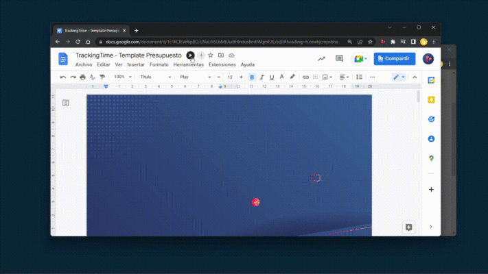Bookmark this page star
Viewport: 488px width, 274px height.
[370, 42]
